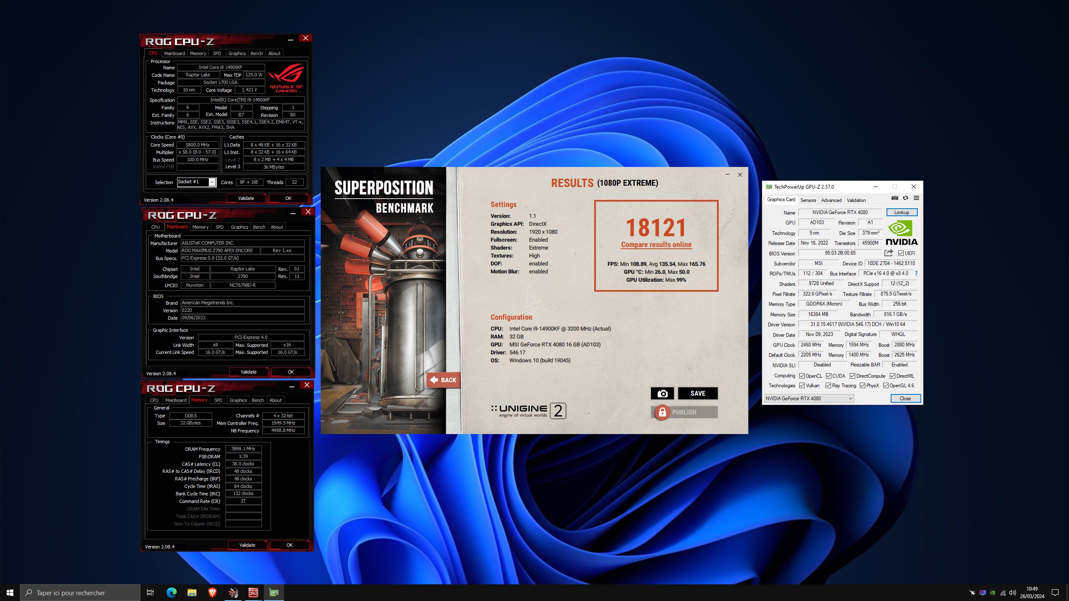Toggle the DirectCompute checkbox
1069x601 pixels.
click(x=853, y=376)
